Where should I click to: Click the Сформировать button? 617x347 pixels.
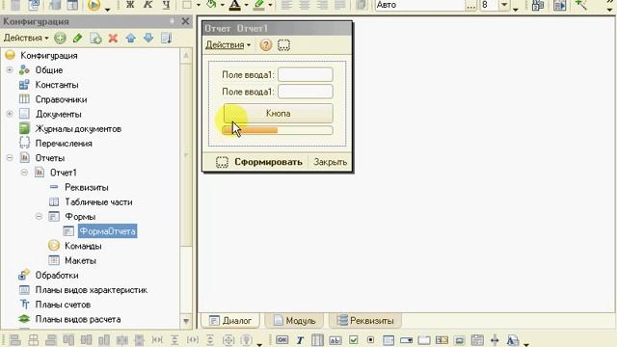(268, 162)
